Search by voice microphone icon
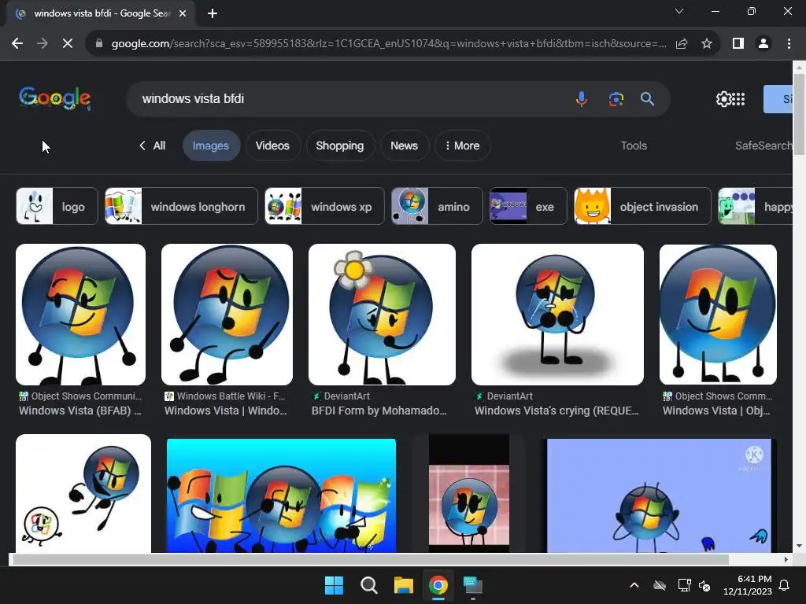This screenshot has width=806, height=604. 582,98
